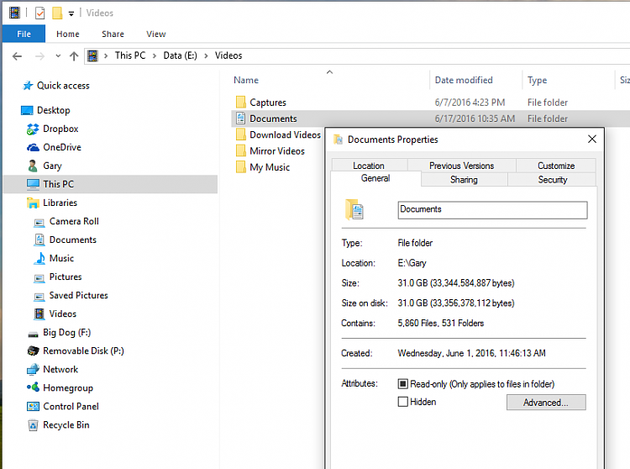Toggle the Read-only attribute checkbox

coord(403,384)
